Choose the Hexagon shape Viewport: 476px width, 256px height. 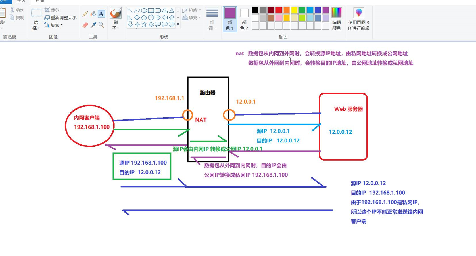pos(151,18)
